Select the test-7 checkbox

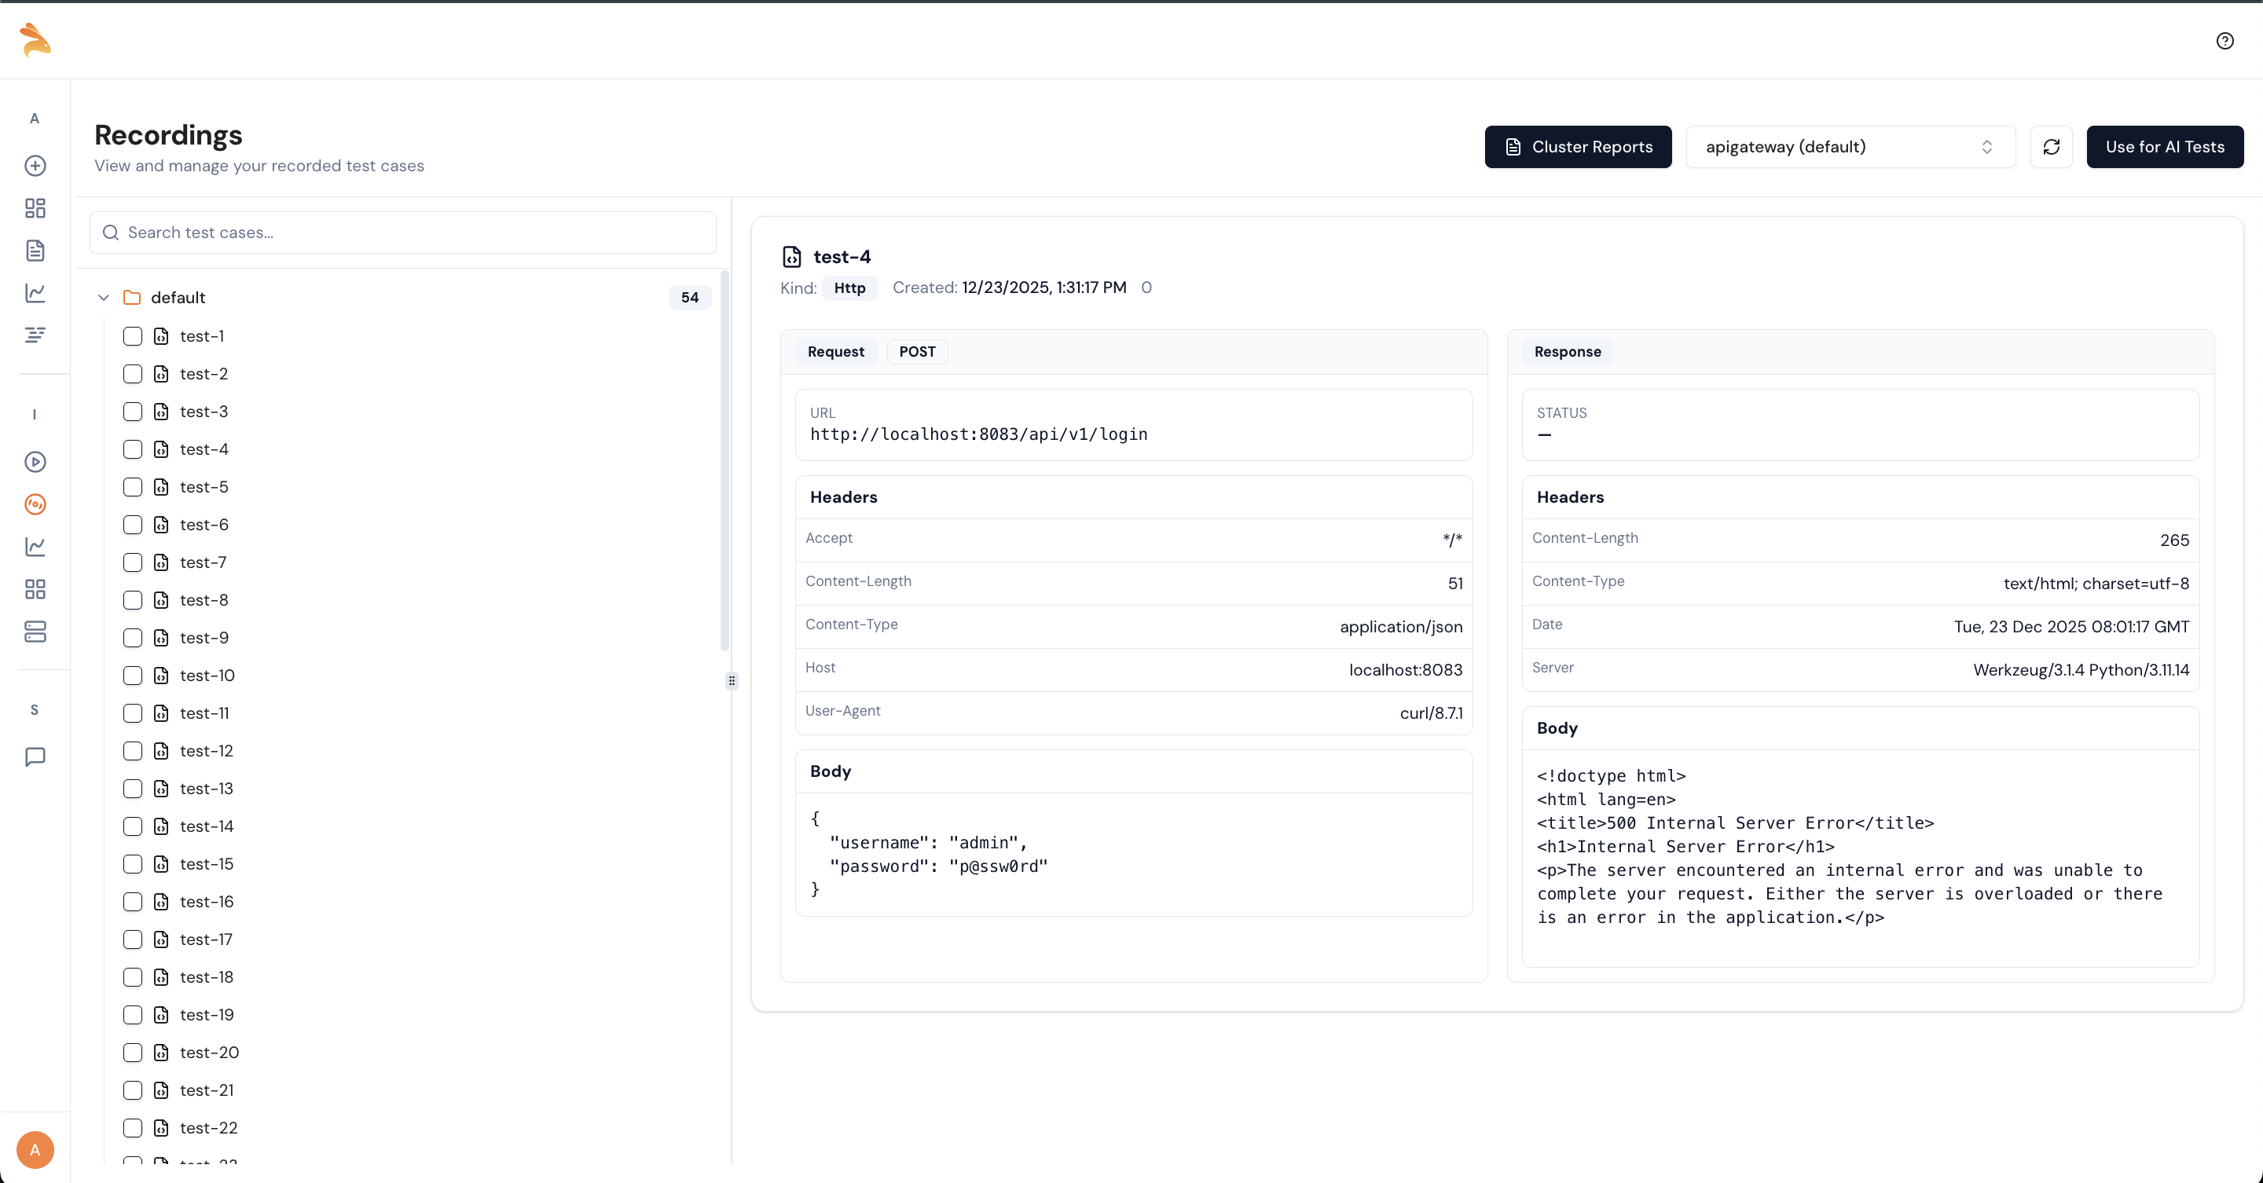tap(133, 562)
